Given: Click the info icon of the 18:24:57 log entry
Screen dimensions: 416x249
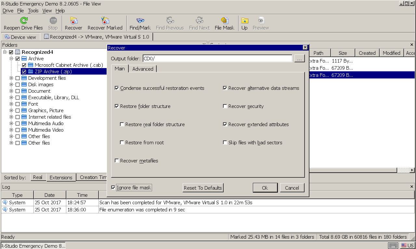Looking at the screenshot, I should [x=5, y=202].
